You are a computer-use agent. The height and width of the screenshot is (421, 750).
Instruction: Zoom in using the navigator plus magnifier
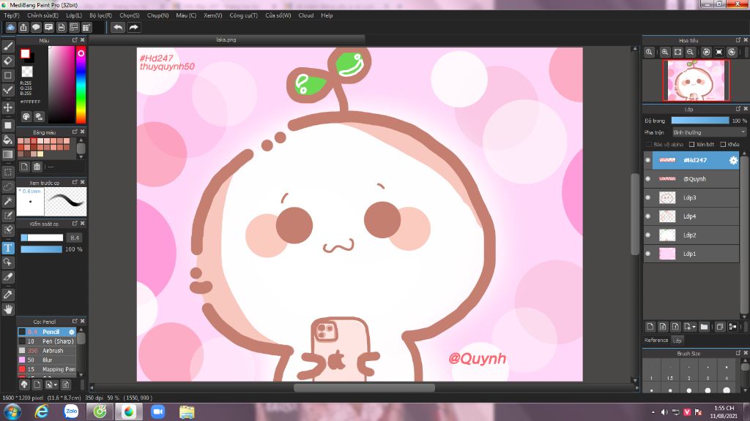coord(665,52)
